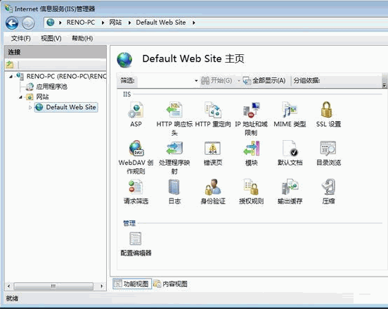This screenshot has width=388, height=309.
Task: Open 配置编辑器 icon
Action: click(136, 239)
